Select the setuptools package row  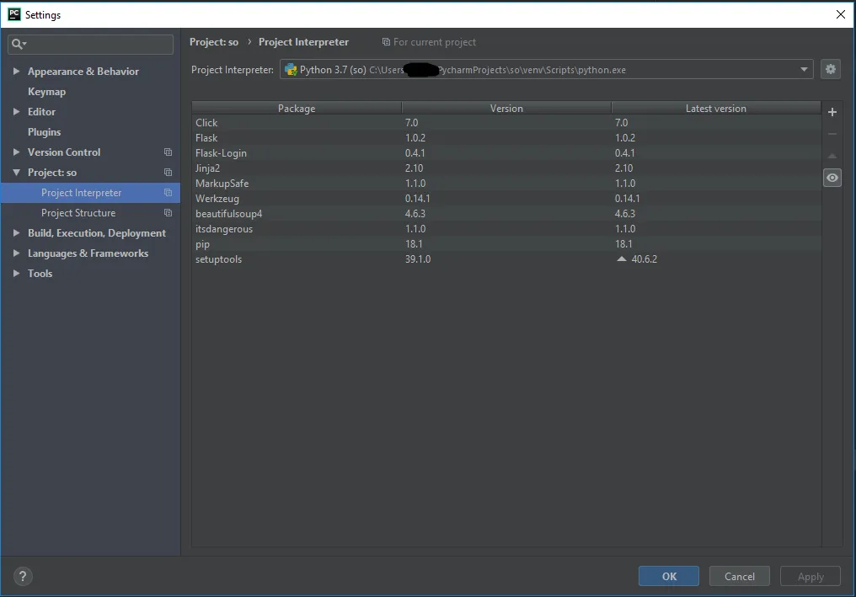(x=506, y=259)
